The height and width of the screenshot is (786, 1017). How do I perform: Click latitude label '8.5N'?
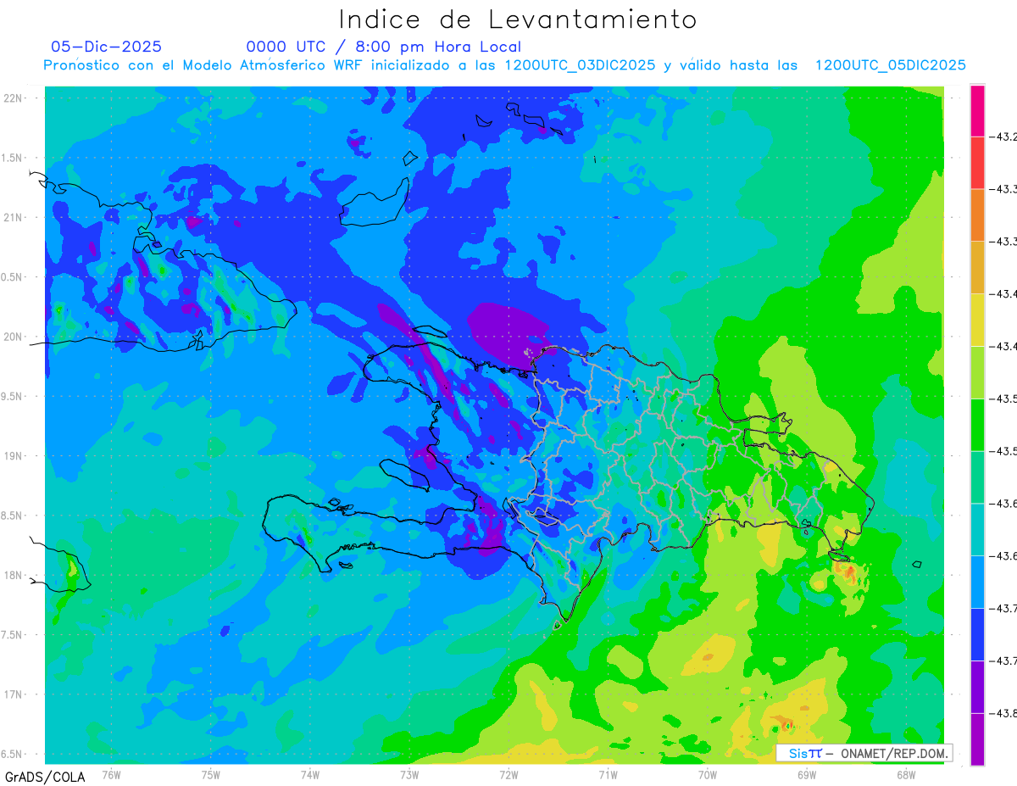[13, 516]
